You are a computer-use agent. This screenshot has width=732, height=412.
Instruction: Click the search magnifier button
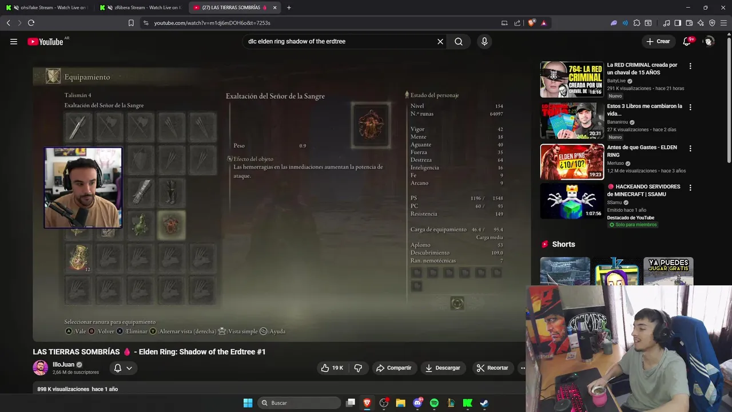tap(459, 41)
